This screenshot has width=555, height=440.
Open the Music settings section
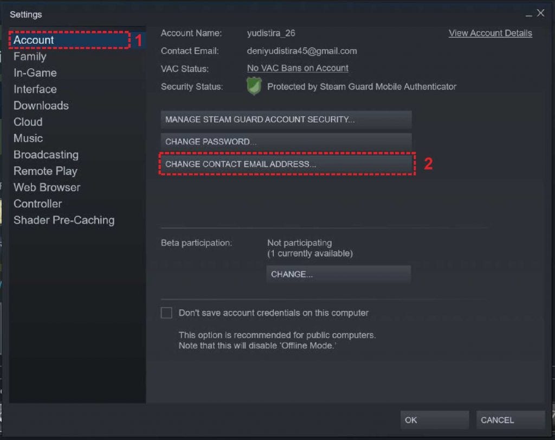[28, 138]
